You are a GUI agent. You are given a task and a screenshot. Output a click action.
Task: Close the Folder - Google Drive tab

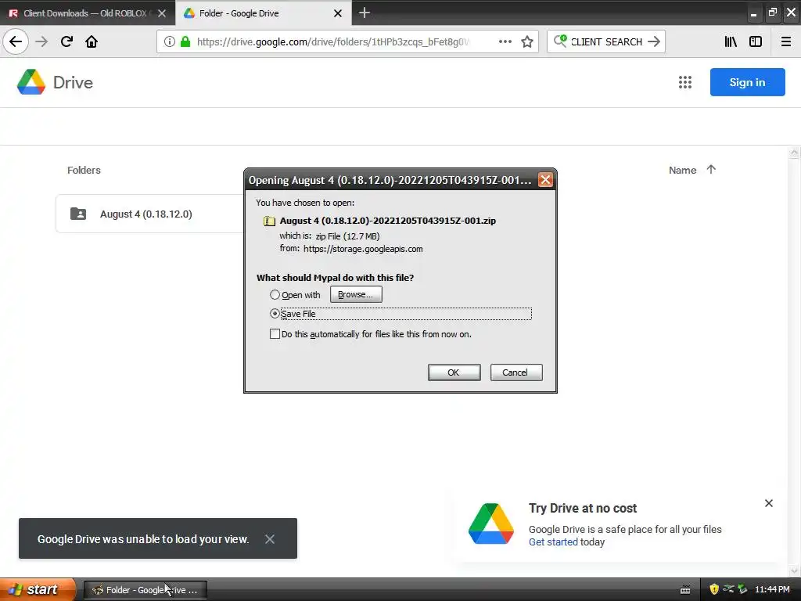click(338, 13)
